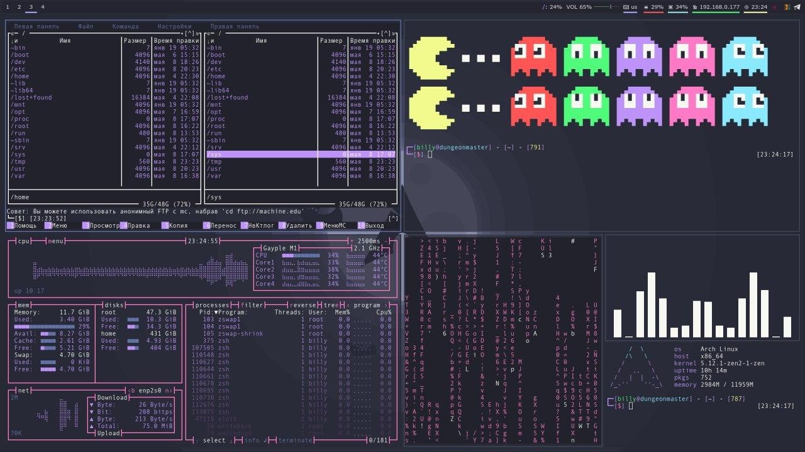Viewport: 805px width, 452px height.
Task: Open the filter field in btop processes
Action: pyautogui.click(x=252, y=305)
